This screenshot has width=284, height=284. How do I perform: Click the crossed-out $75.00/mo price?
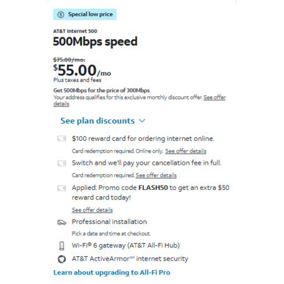pos(69,60)
